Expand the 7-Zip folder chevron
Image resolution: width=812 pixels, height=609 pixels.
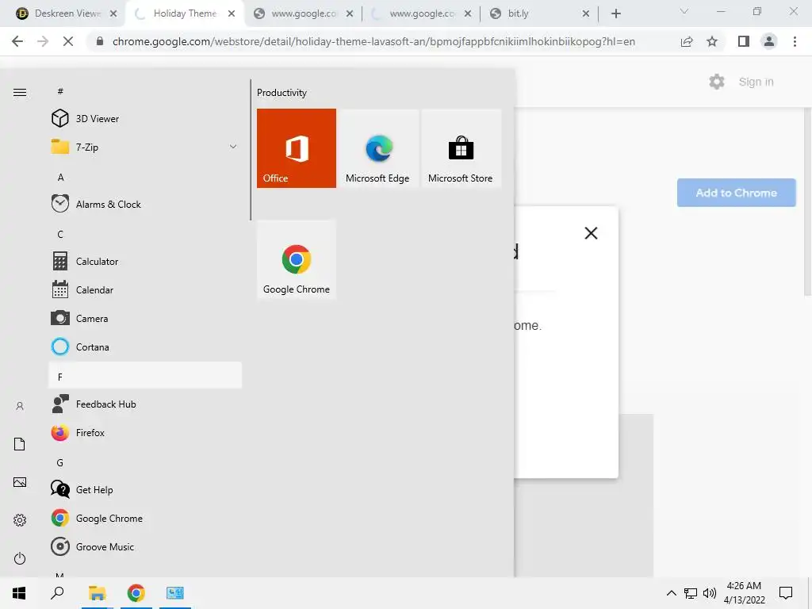[x=233, y=147]
